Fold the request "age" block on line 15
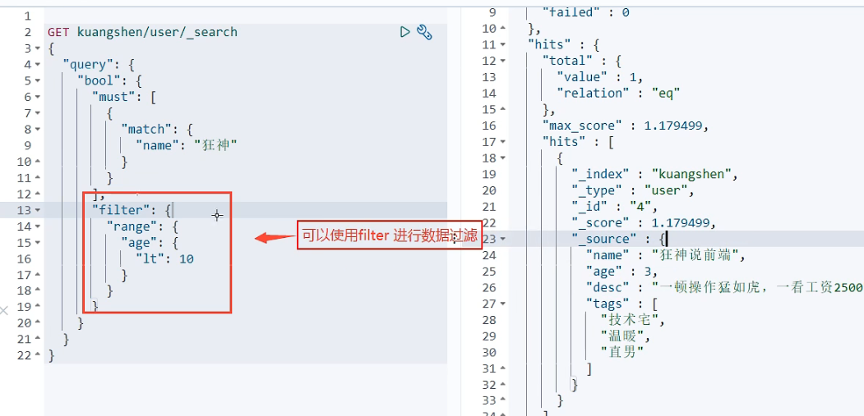864x416 pixels. click(38, 243)
